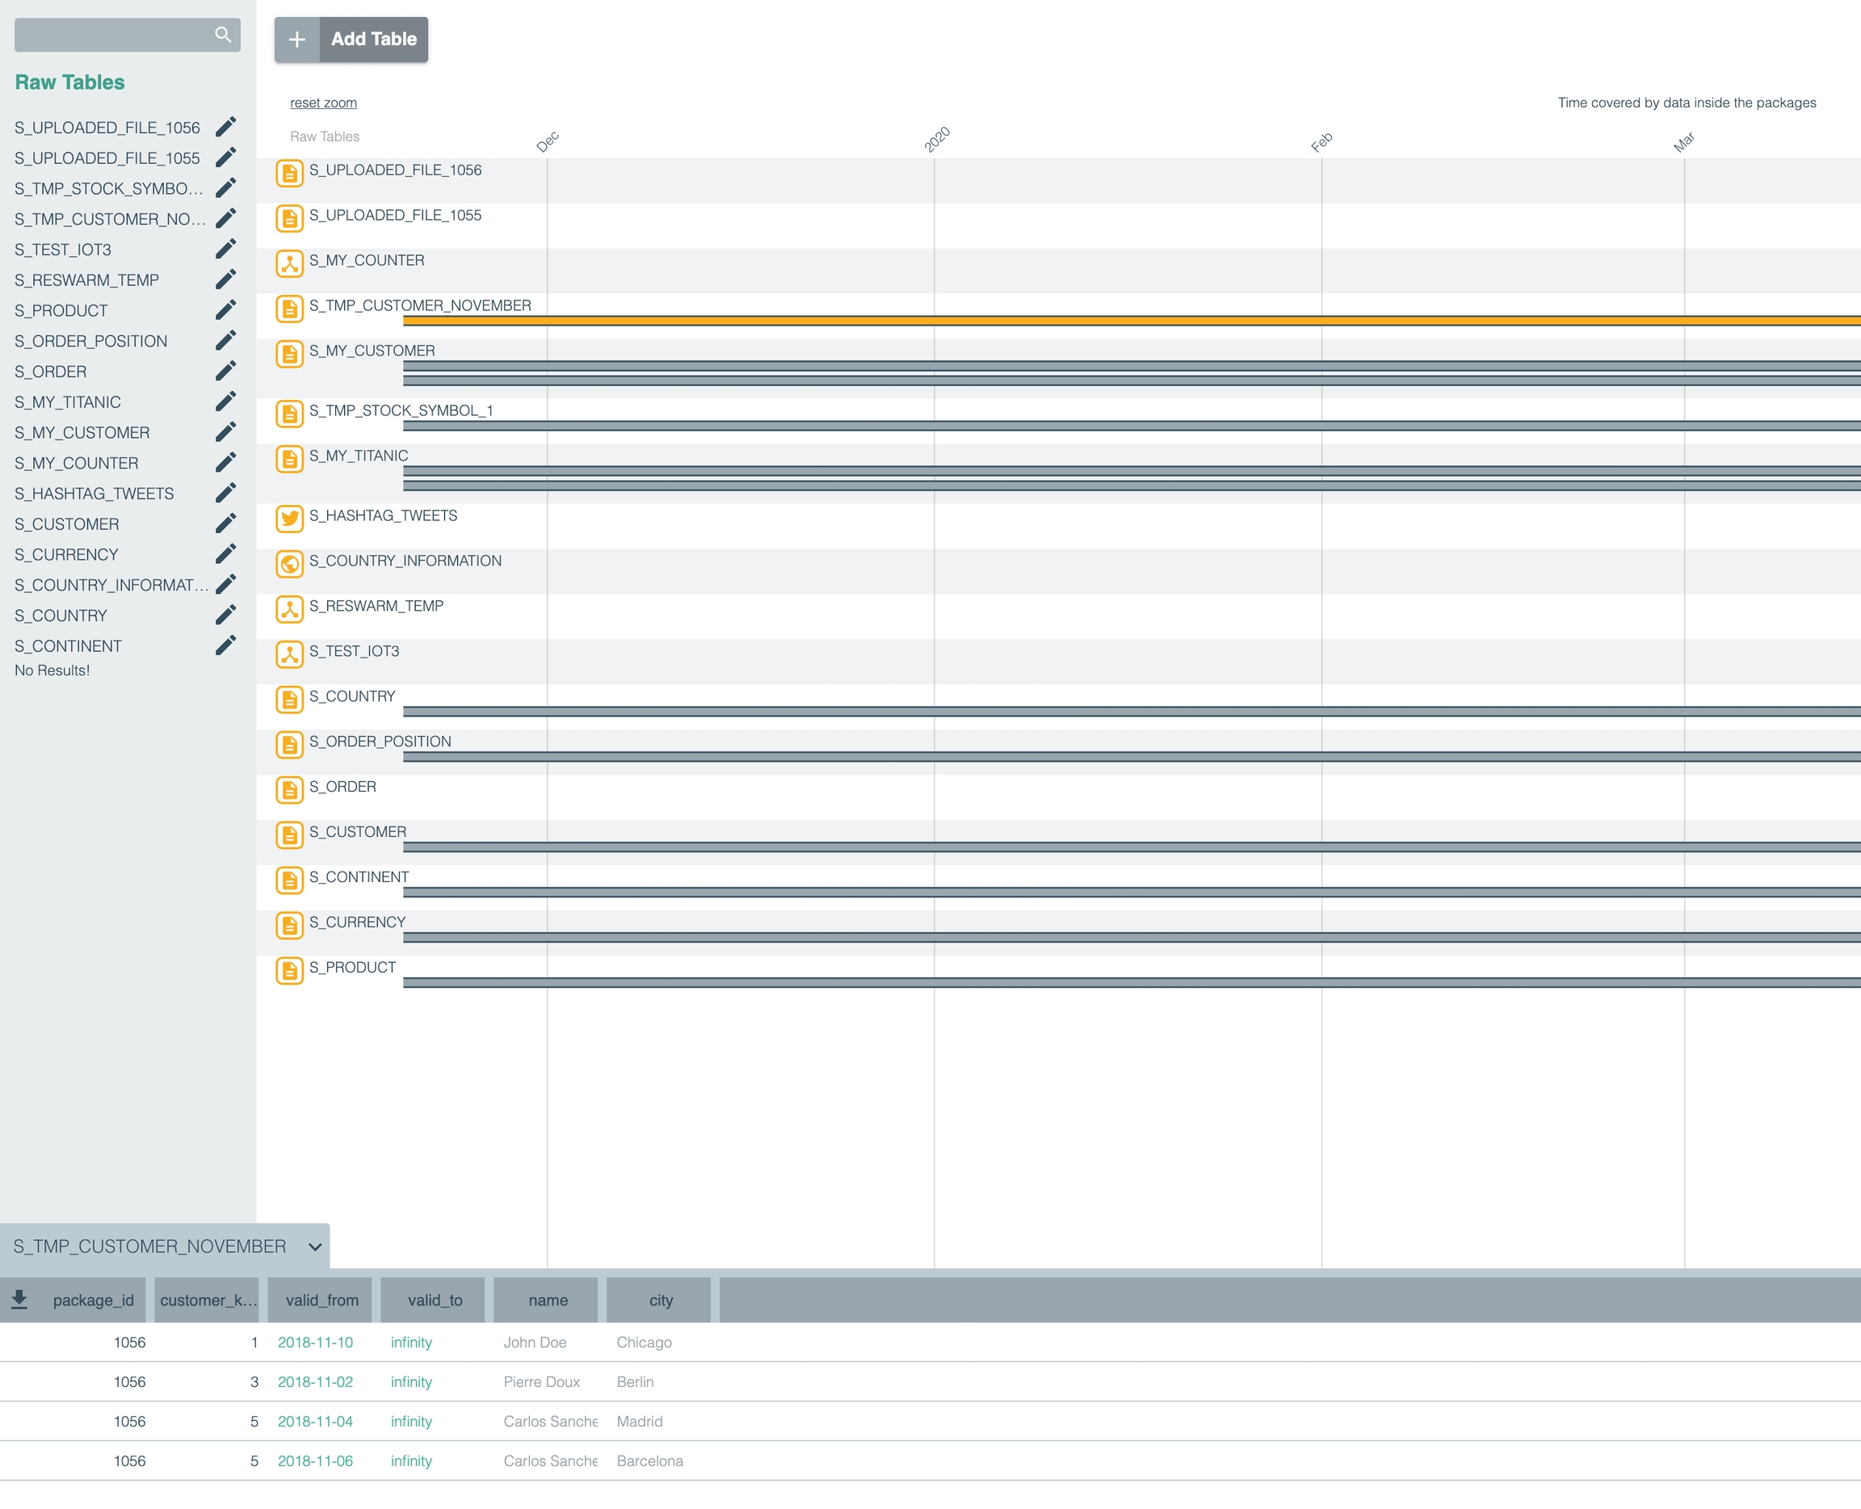Click the reset zoom link
The width and height of the screenshot is (1861, 1509).
[323, 103]
